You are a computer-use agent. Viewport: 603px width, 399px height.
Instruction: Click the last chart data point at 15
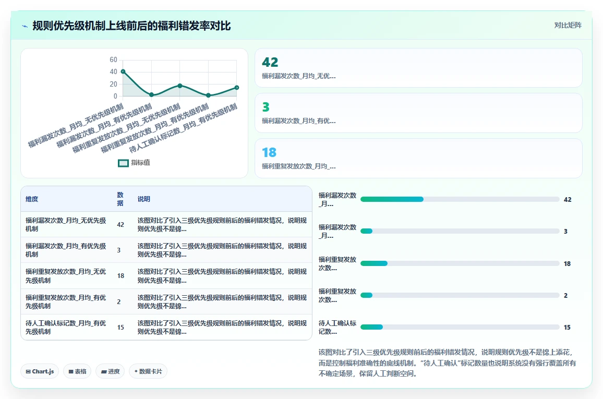pos(237,88)
